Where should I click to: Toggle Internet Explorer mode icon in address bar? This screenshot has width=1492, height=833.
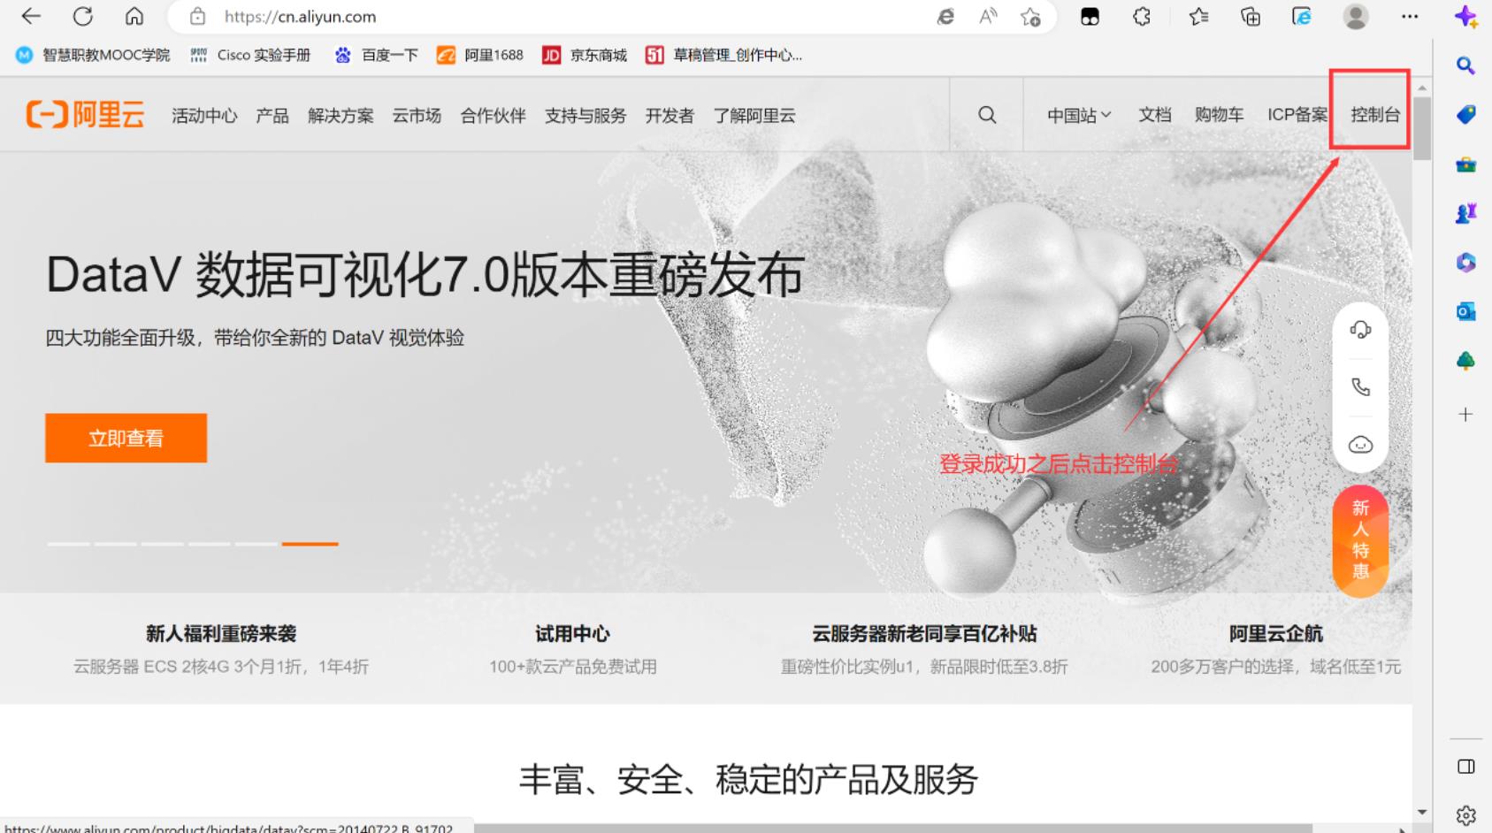(945, 16)
